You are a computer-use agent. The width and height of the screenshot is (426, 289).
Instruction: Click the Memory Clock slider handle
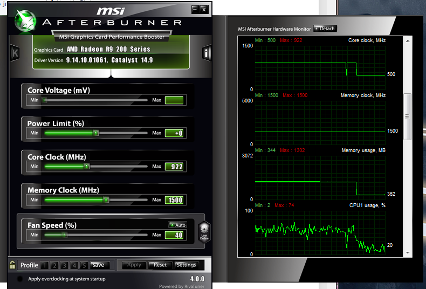[x=106, y=199]
